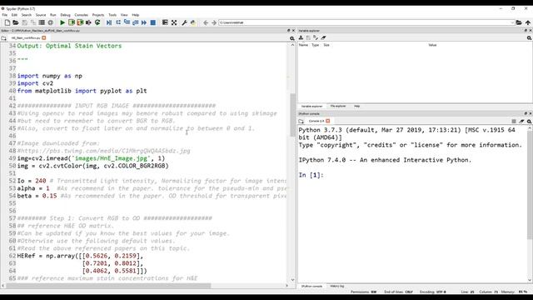
Task: Click the Value column header
Action: tap(432, 45)
